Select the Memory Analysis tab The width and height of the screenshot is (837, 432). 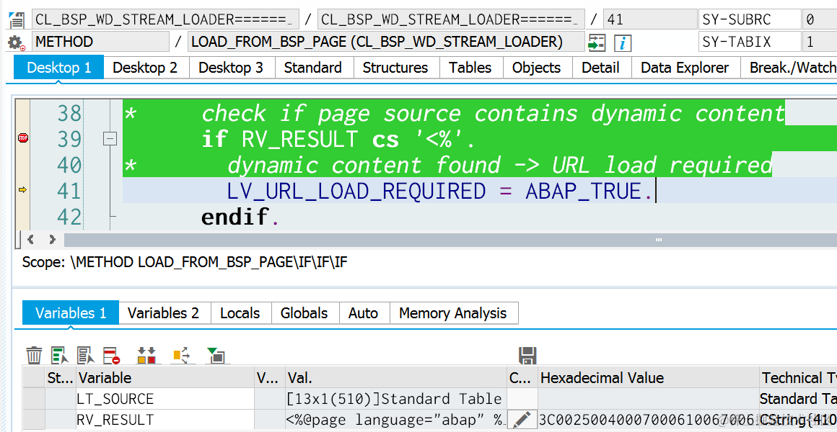tap(452, 312)
